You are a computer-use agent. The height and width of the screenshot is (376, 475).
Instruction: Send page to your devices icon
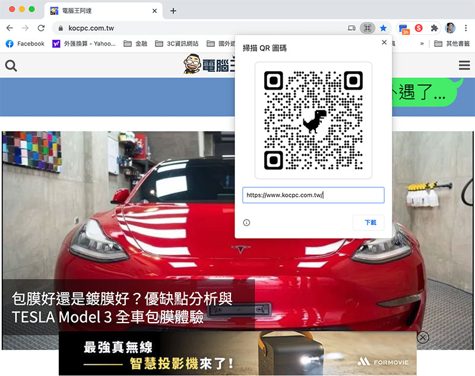coord(351,28)
